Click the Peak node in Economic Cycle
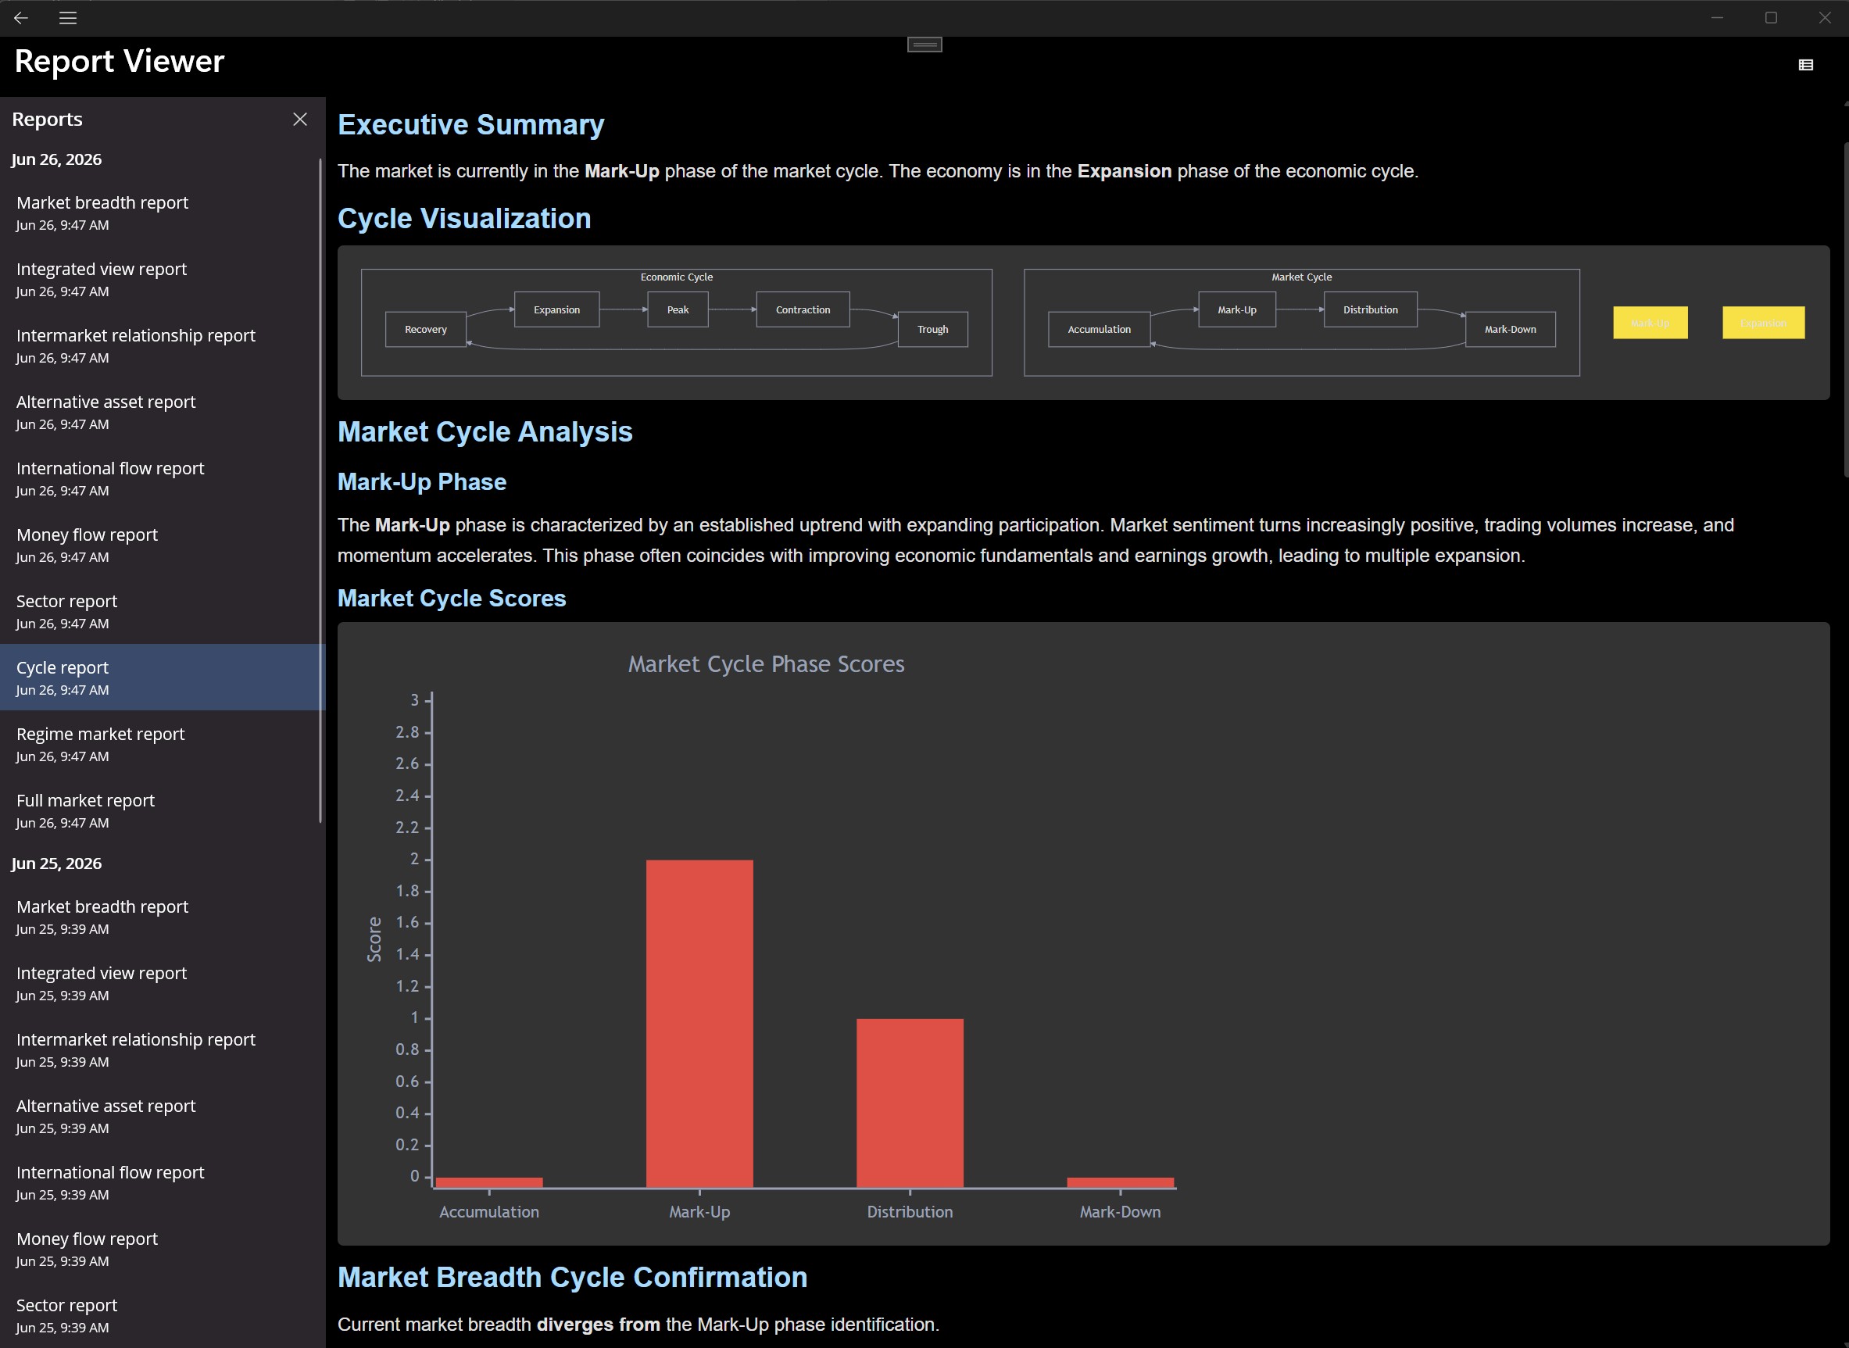Viewport: 1849px width, 1348px height. 678,309
